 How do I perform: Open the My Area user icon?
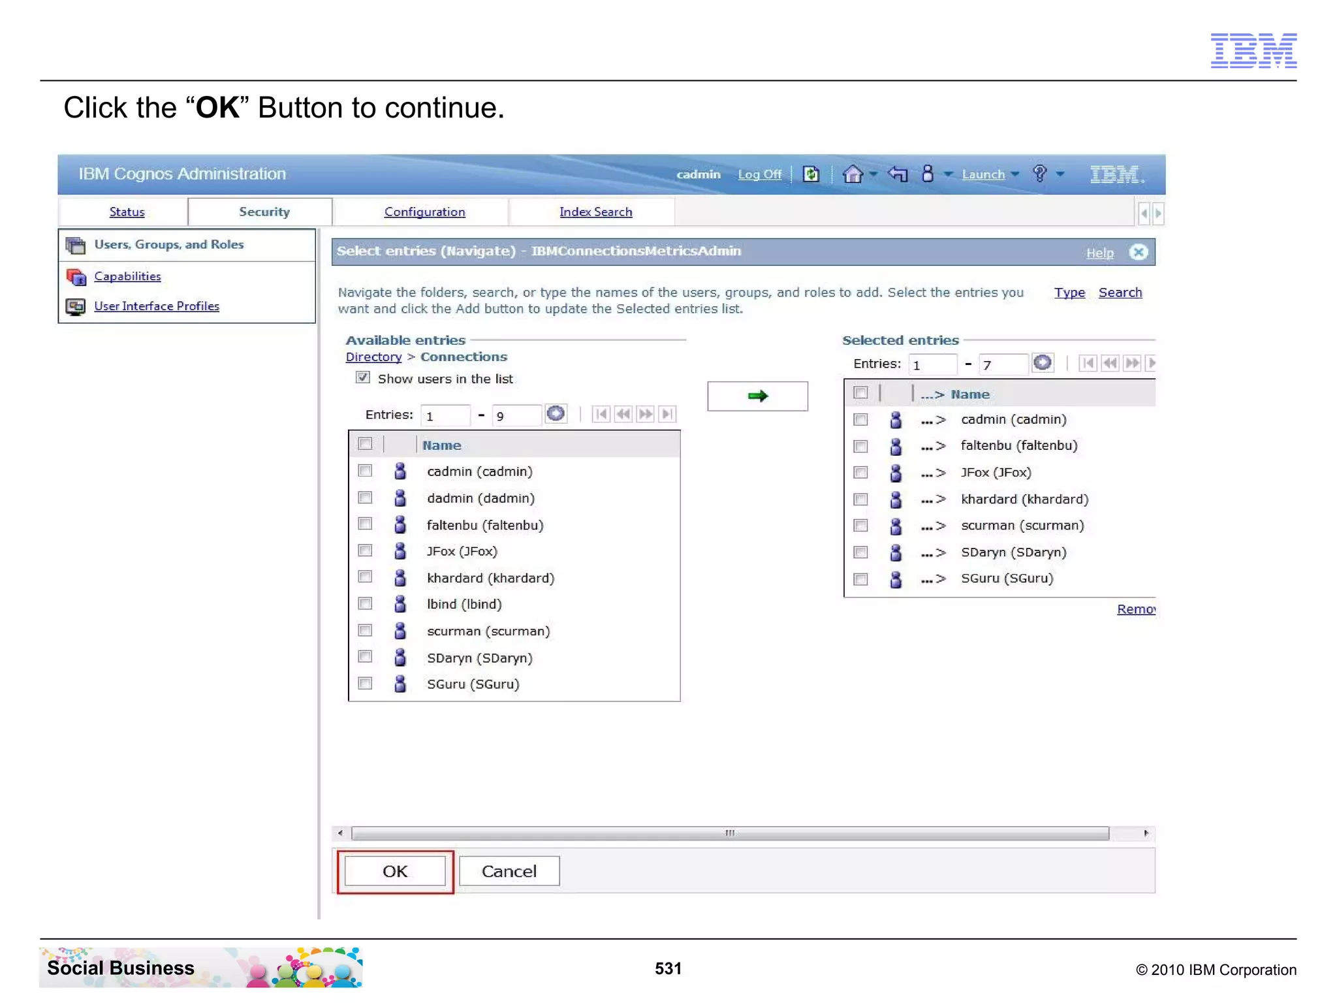[928, 173]
